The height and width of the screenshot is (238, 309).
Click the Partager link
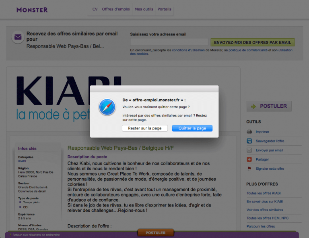262,159
